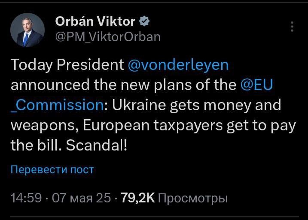Click the Перевести пост translate link
The image size is (308, 220).
coord(52,169)
